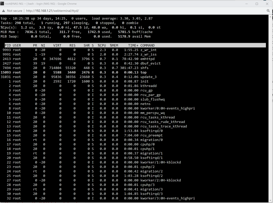Click the terminal icon in title bar
This screenshot has width=273, height=203.
[2, 4]
